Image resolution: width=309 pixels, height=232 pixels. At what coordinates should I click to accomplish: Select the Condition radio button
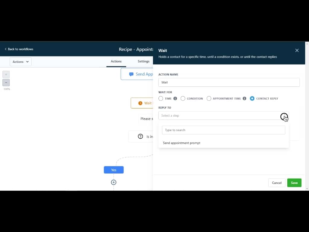point(183,98)
